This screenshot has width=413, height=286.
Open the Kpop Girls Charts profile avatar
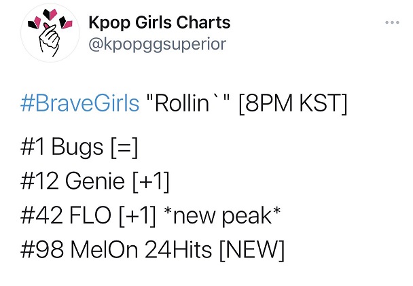pyautogui.click(x=50, y=33)
